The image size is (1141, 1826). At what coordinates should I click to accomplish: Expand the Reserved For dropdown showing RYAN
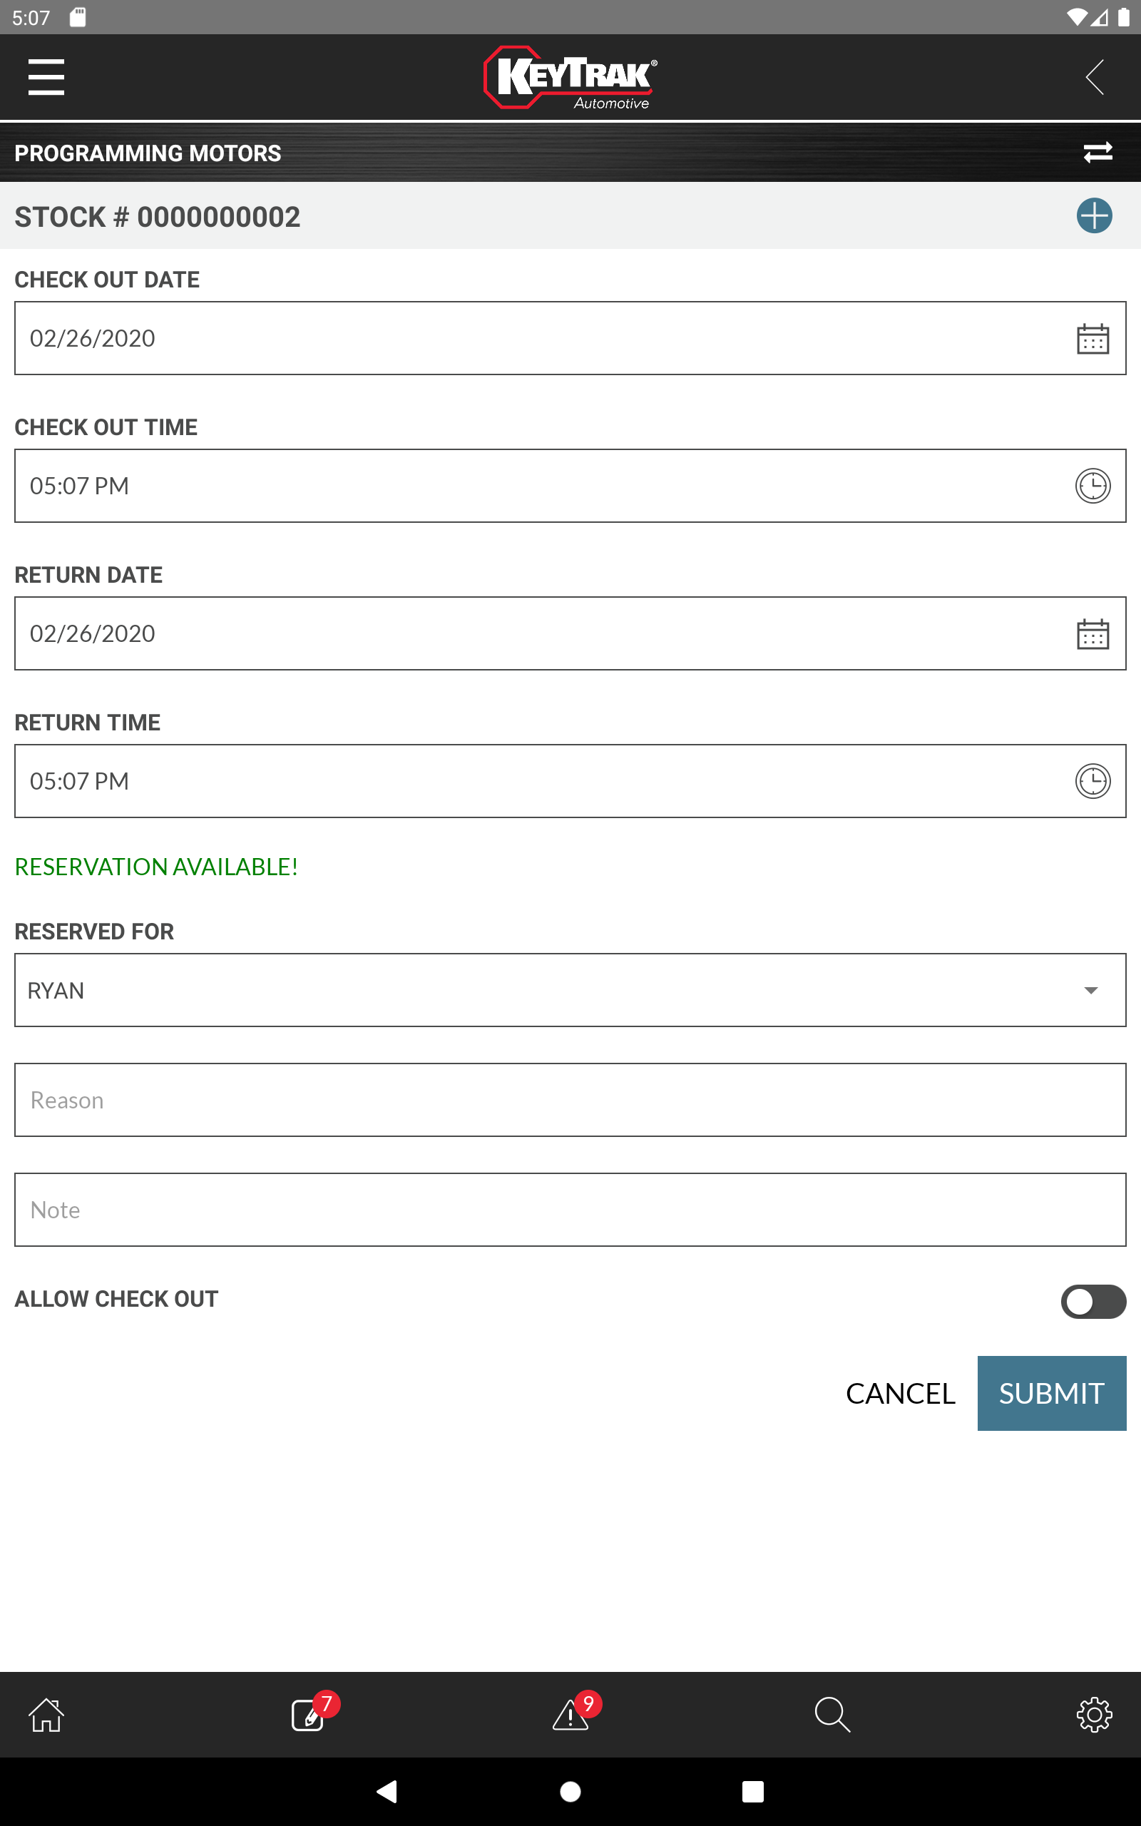point(570,990)
